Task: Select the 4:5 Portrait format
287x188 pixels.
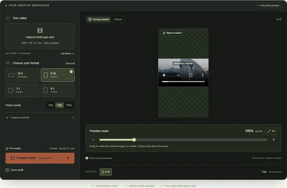Action: (x=58, y=90)
